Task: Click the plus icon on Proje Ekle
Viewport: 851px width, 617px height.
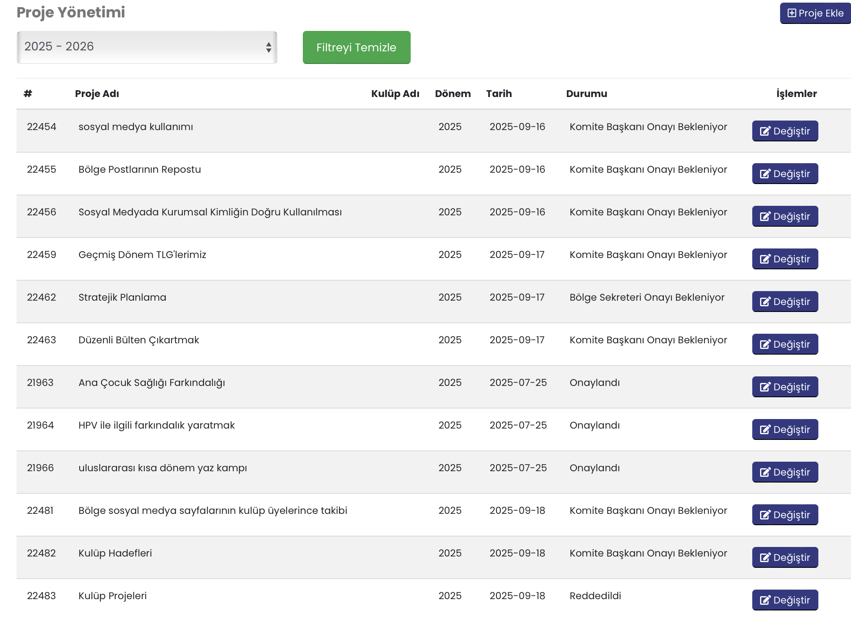Action: pos(792,13)
